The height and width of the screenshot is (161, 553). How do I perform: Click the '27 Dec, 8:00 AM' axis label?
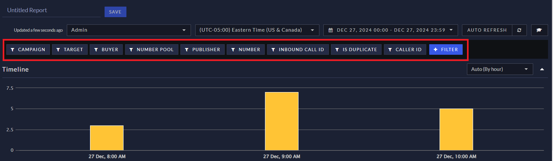(x=107, y=156)
